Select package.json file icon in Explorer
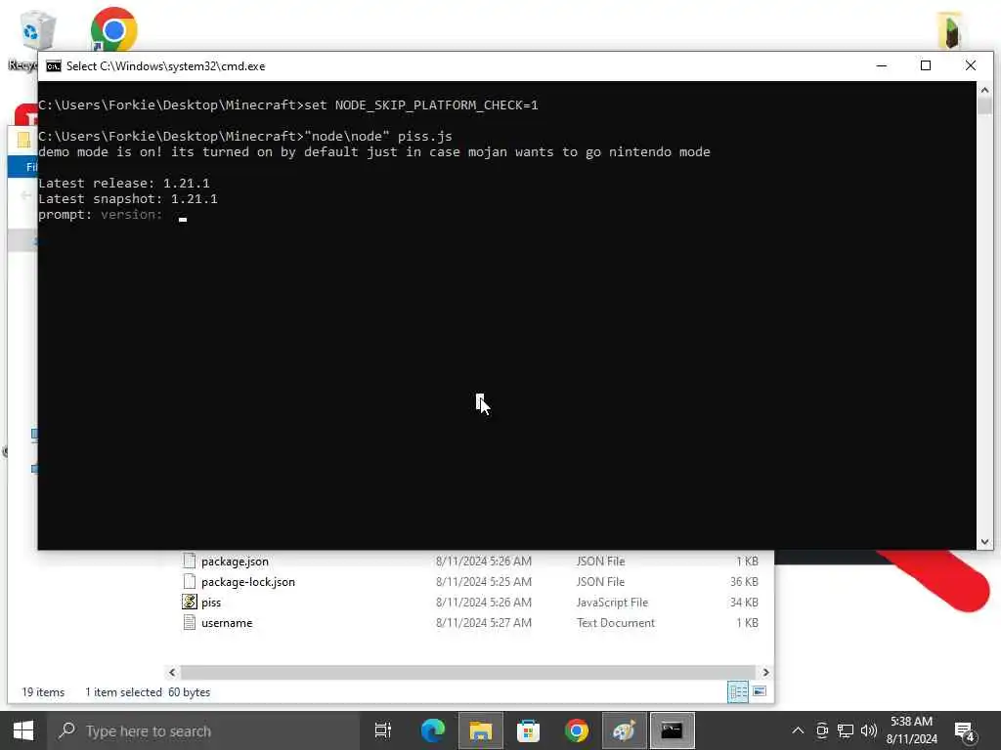This screenshot has height=750, width=1001. click(x=189, y=562)
